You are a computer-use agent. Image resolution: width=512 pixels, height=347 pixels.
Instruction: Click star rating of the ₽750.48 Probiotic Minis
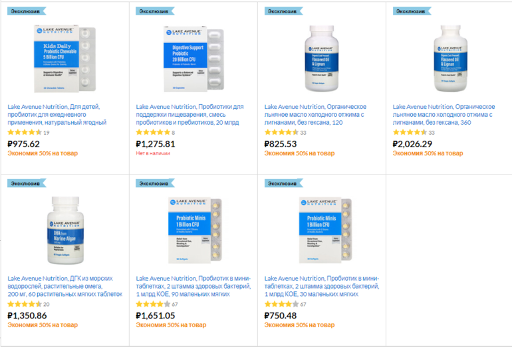(281, 304)
